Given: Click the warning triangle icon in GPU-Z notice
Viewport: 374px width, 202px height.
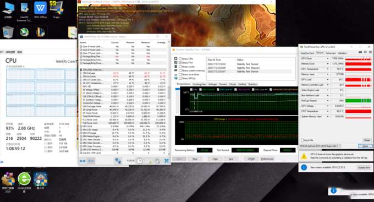Looking at the screenshot, I should click(304, 156).
